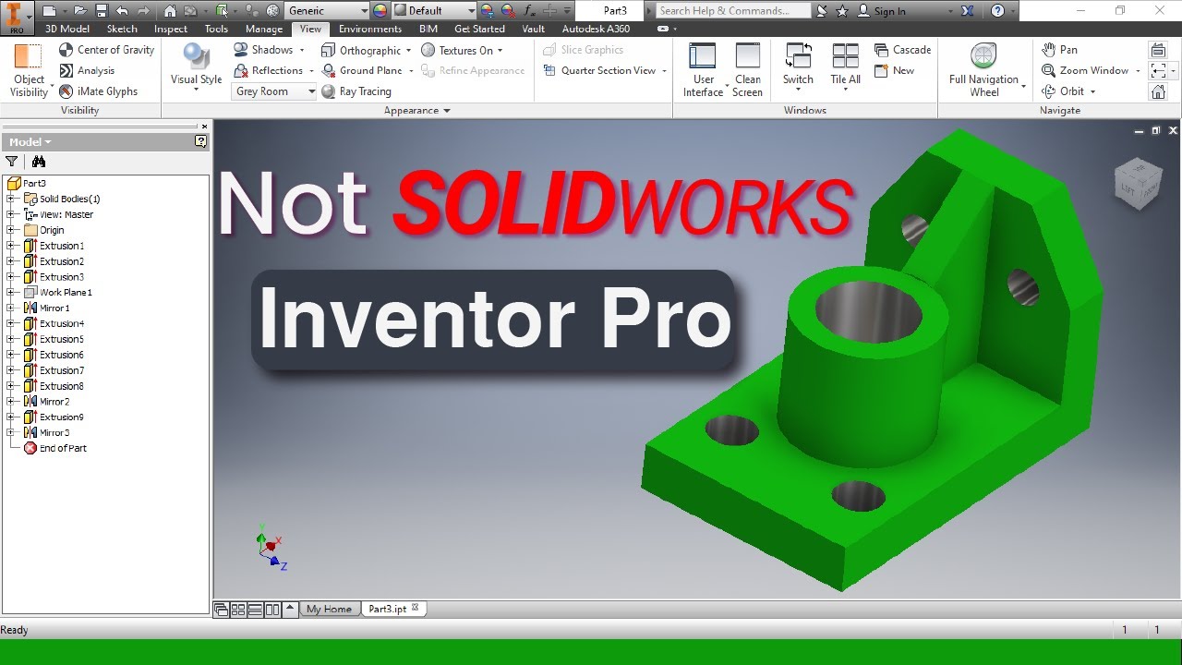Toggle Textures On
Viewport: 1182px width, 665px height.
coord(462,50)
